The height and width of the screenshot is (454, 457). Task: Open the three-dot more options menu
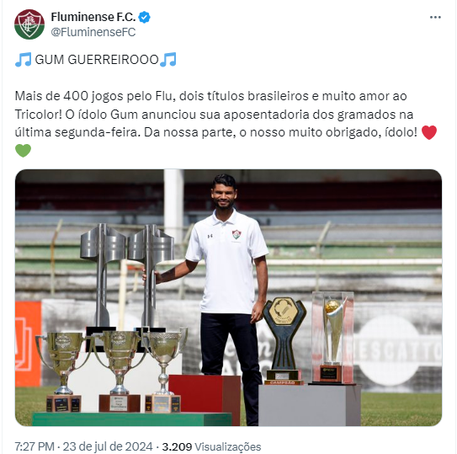pyautogui.click(x=435, y=18)
